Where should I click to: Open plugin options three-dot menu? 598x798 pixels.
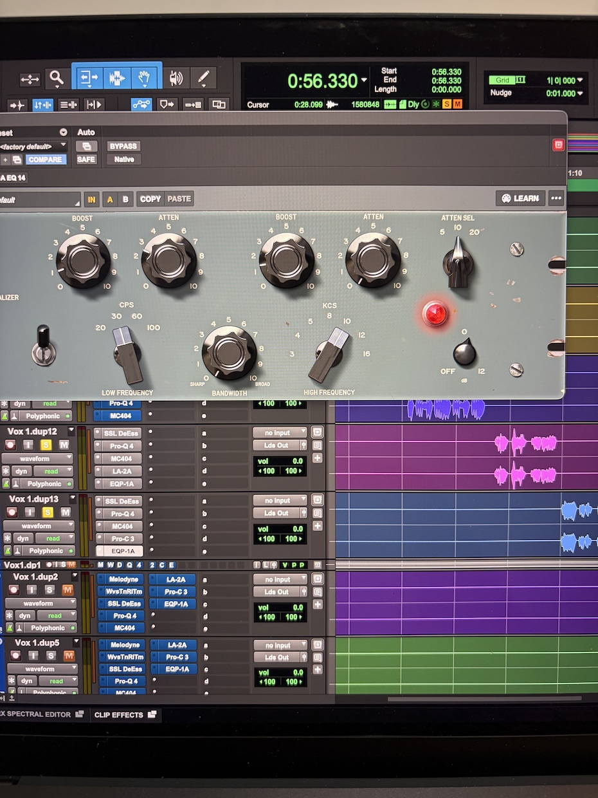(556, 198)
